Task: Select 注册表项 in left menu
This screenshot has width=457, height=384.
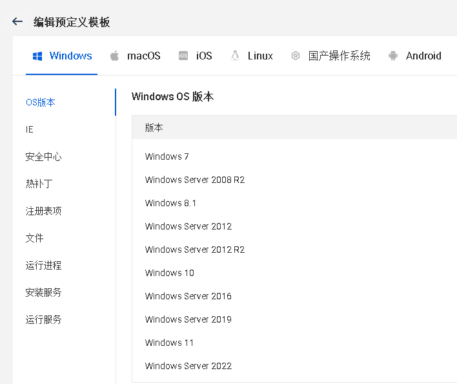Action: 44,211
